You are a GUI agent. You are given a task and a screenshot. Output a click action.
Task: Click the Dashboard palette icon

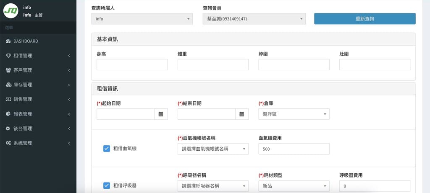click(x=8, y=41)
